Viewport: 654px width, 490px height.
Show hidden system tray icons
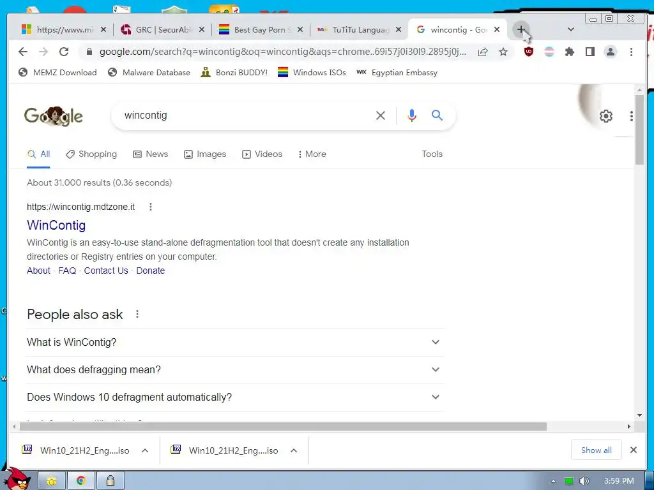pyautogui.click(x=553, y=481)
